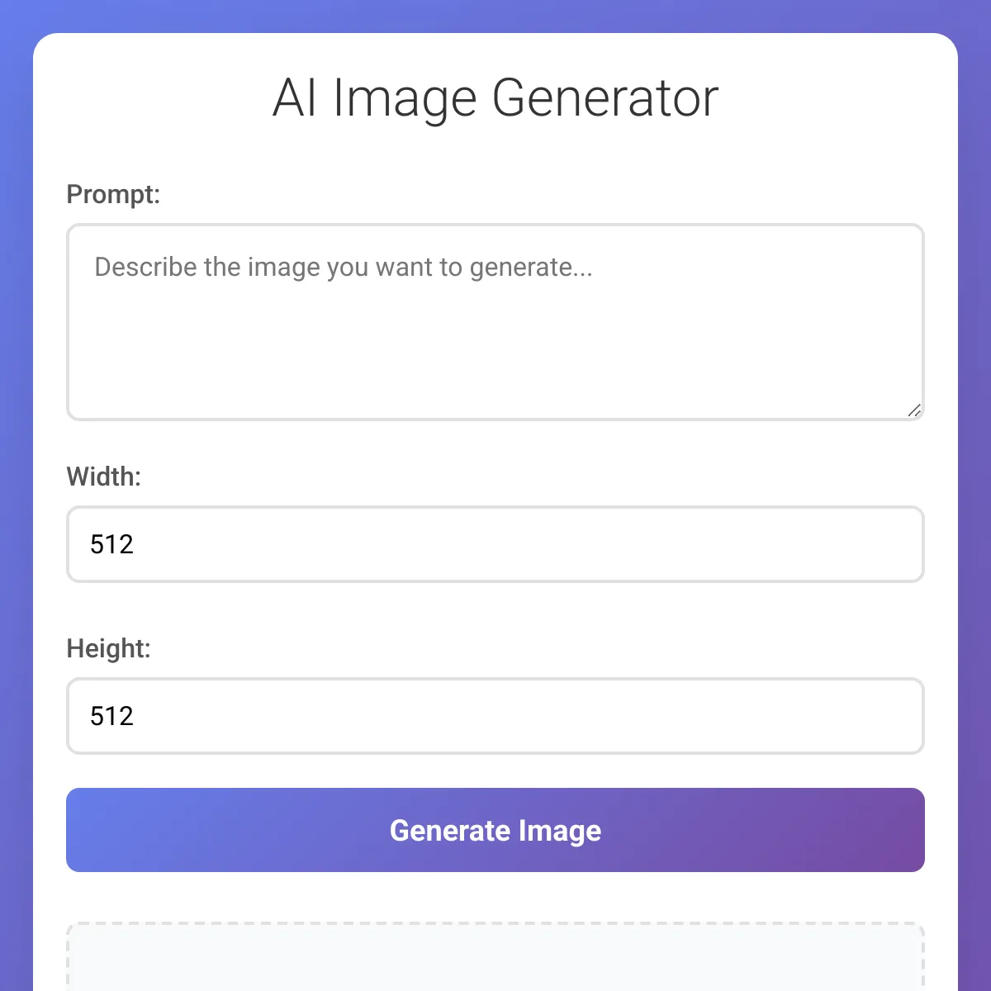Click the textarea resize handle corner
991x991 pixels.
click(x=914, y=410)
